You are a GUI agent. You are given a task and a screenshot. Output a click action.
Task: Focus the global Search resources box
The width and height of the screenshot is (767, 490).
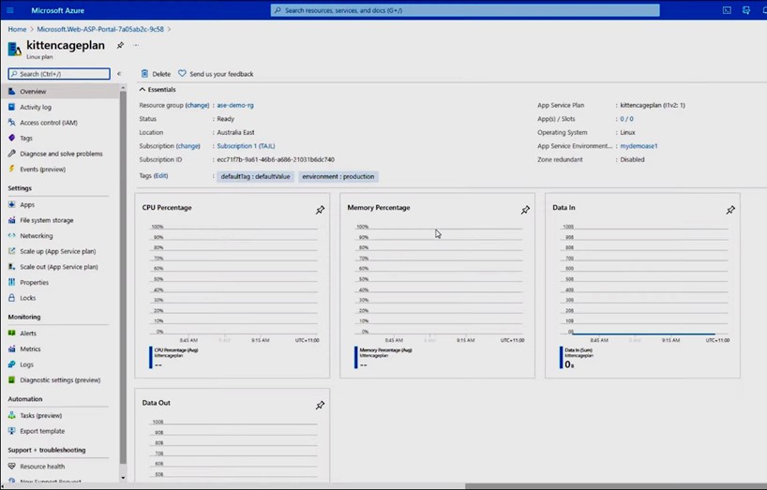[x=465, y=10]
